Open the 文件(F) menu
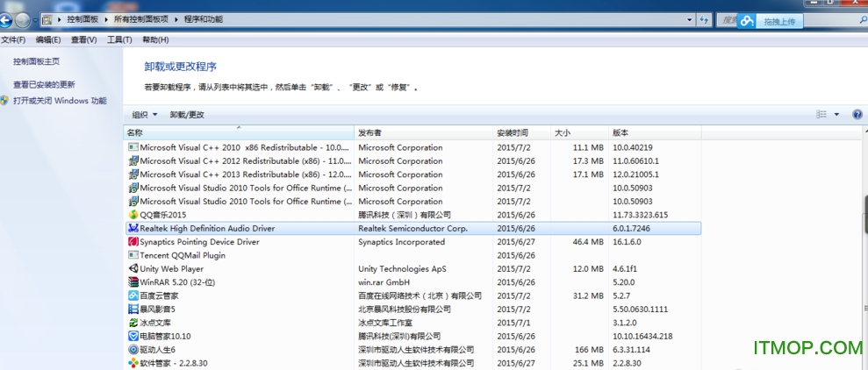 13,39
